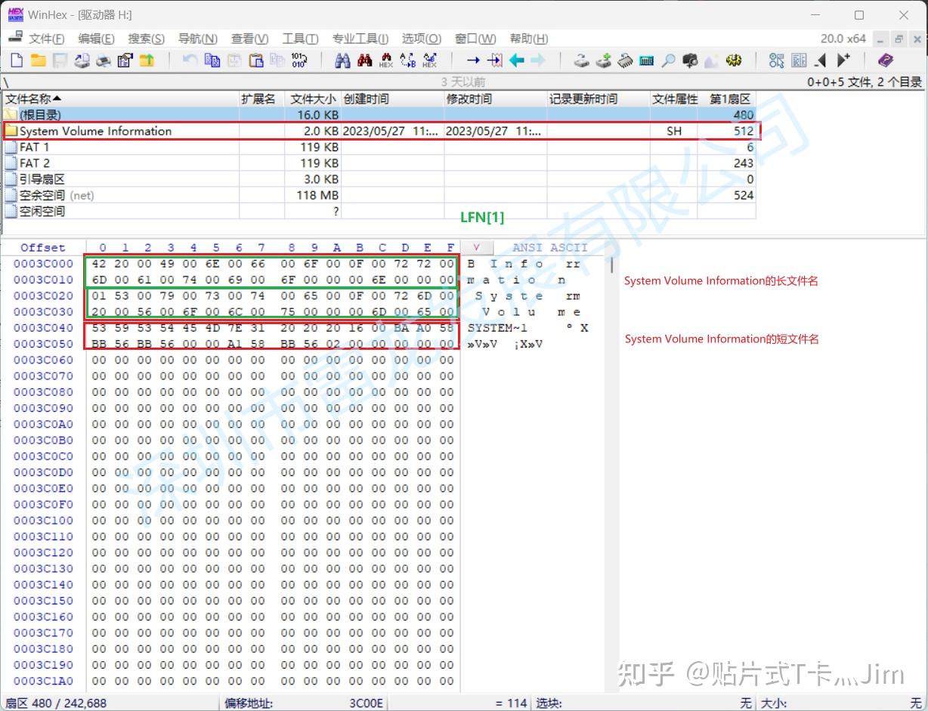Sort by the 修改时间 column header

pyautogui.click(x=495, y=99)
